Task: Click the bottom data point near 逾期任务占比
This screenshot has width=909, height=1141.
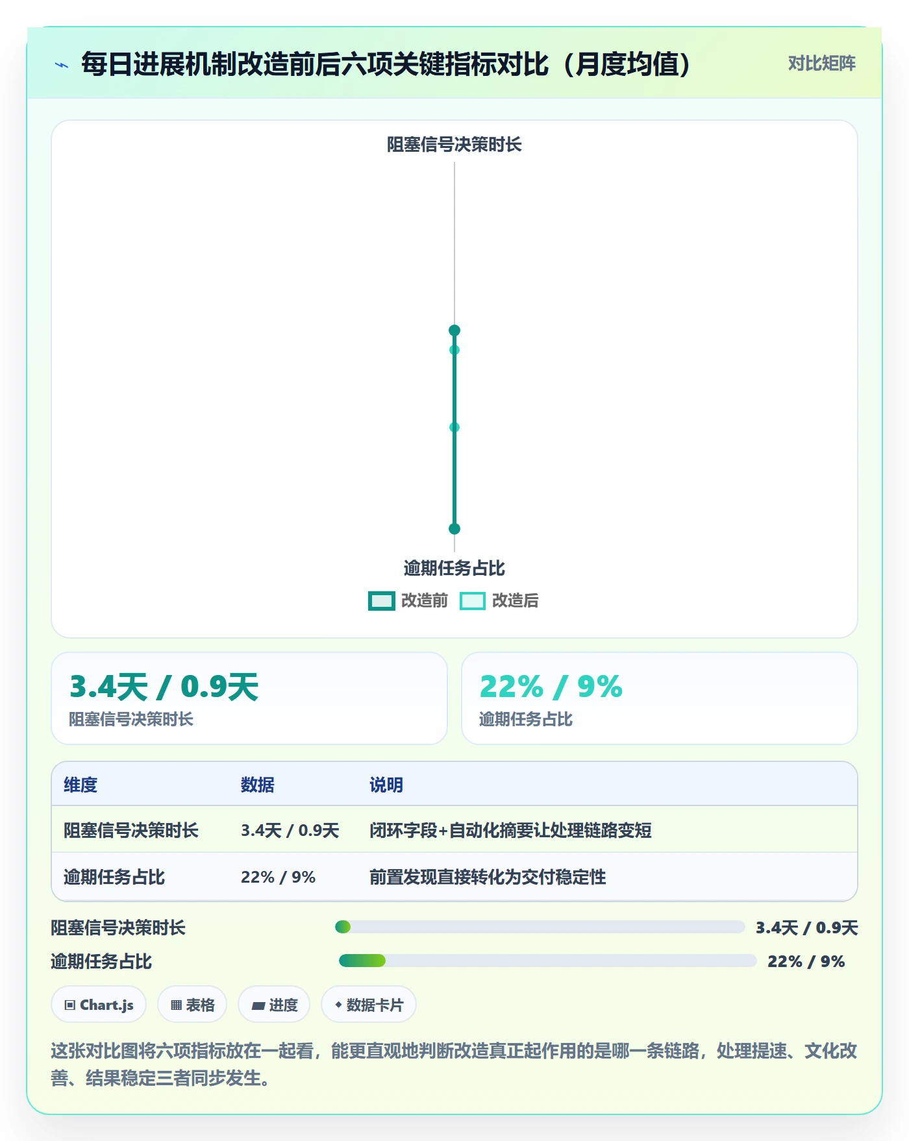Action: [454, 528]
